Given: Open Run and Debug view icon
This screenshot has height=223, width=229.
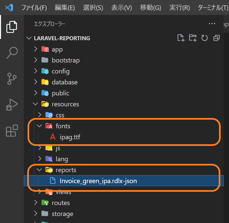Looking at the screenshot, I should click(x=12, y=105).
